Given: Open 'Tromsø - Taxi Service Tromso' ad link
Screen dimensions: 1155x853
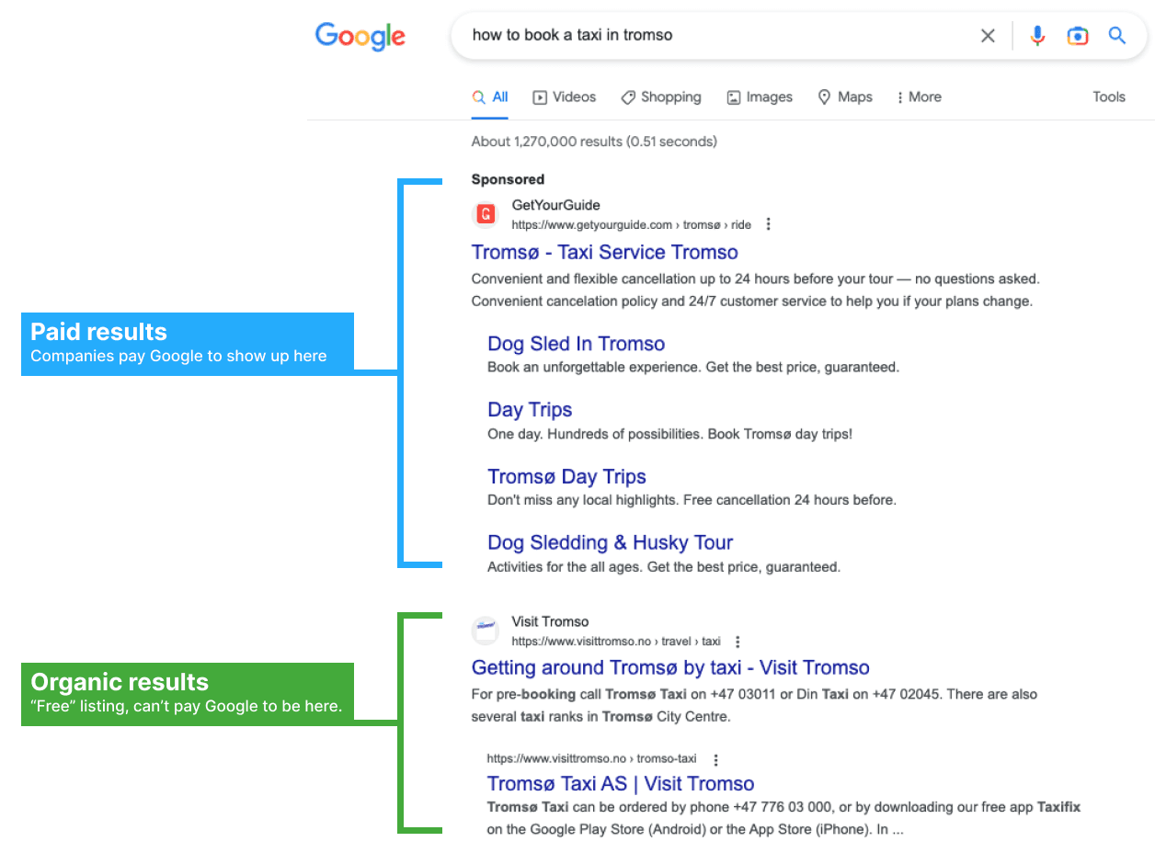Looking at the screenshot, I should [605, 252].
